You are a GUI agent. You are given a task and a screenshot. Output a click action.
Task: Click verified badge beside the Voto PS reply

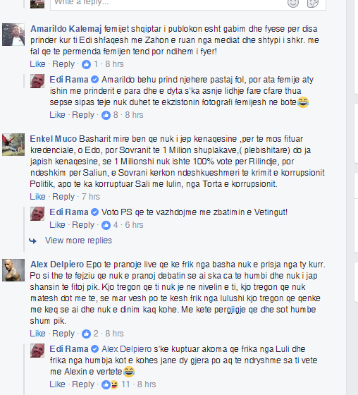pos(94,212)
